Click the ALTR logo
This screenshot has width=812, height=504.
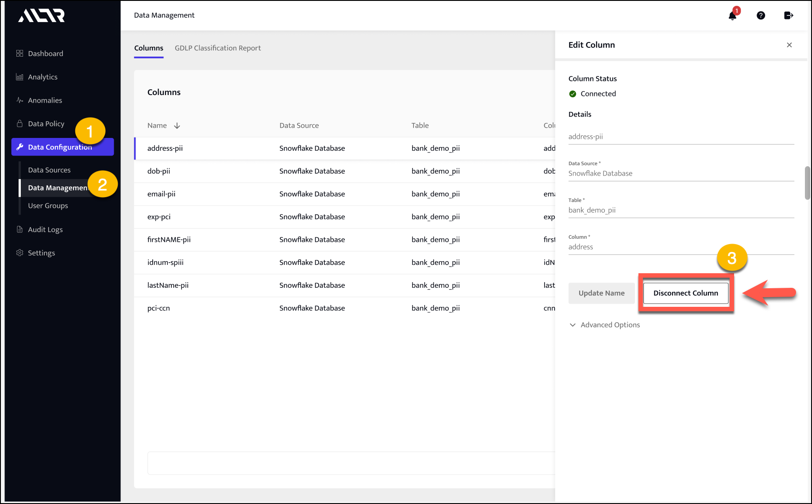[42, 16]
